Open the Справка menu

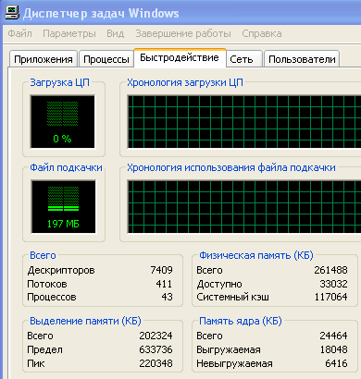click(262, 33)
